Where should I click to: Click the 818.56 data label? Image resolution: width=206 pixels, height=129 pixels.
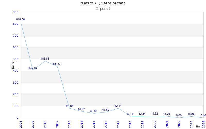tap(20, 20)
